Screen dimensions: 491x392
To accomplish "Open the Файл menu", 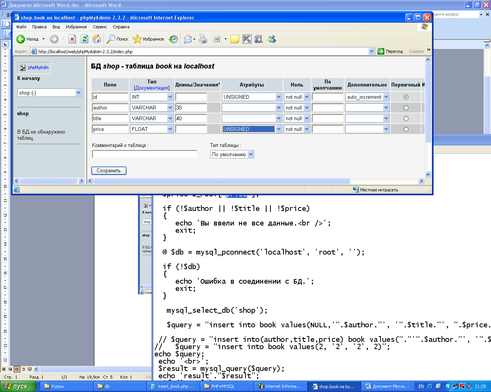I will pyautogui.click(x=21, y=27).
